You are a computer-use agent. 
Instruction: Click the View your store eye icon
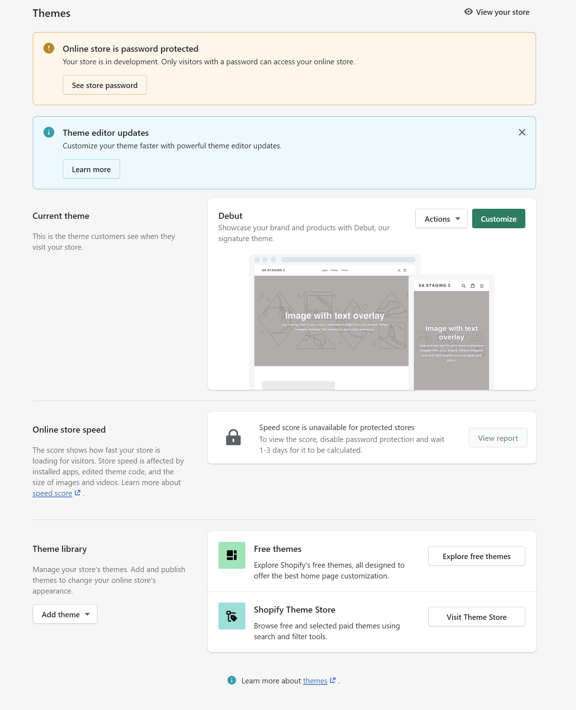click(468, 12)
